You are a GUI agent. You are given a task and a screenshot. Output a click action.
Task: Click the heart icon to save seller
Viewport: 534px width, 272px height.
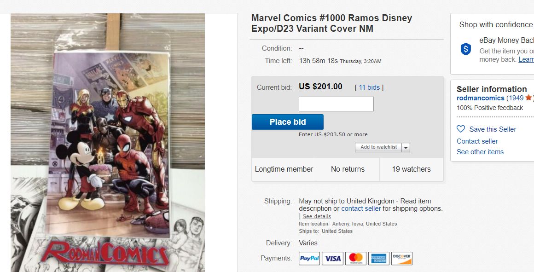(461, 129)
